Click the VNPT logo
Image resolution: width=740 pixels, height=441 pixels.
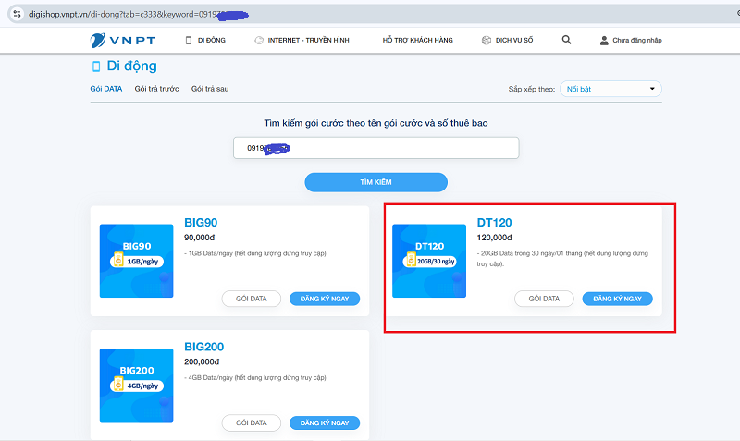pos(123,40)
